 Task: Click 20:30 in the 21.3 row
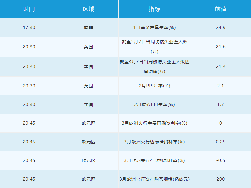(29, 67)
